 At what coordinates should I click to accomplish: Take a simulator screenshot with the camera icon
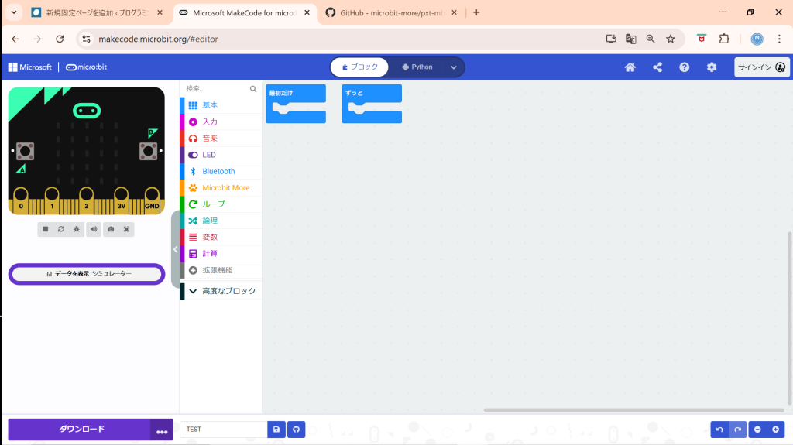(112, 229)
